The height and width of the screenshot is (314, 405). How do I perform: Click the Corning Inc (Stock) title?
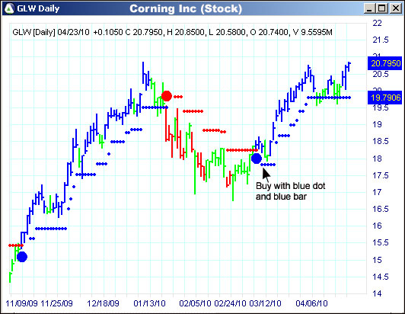186,9
